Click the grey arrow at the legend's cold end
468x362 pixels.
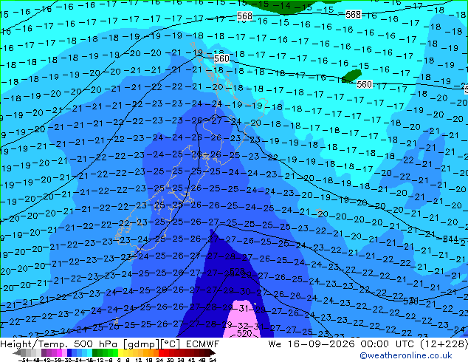tap(17, 352)
